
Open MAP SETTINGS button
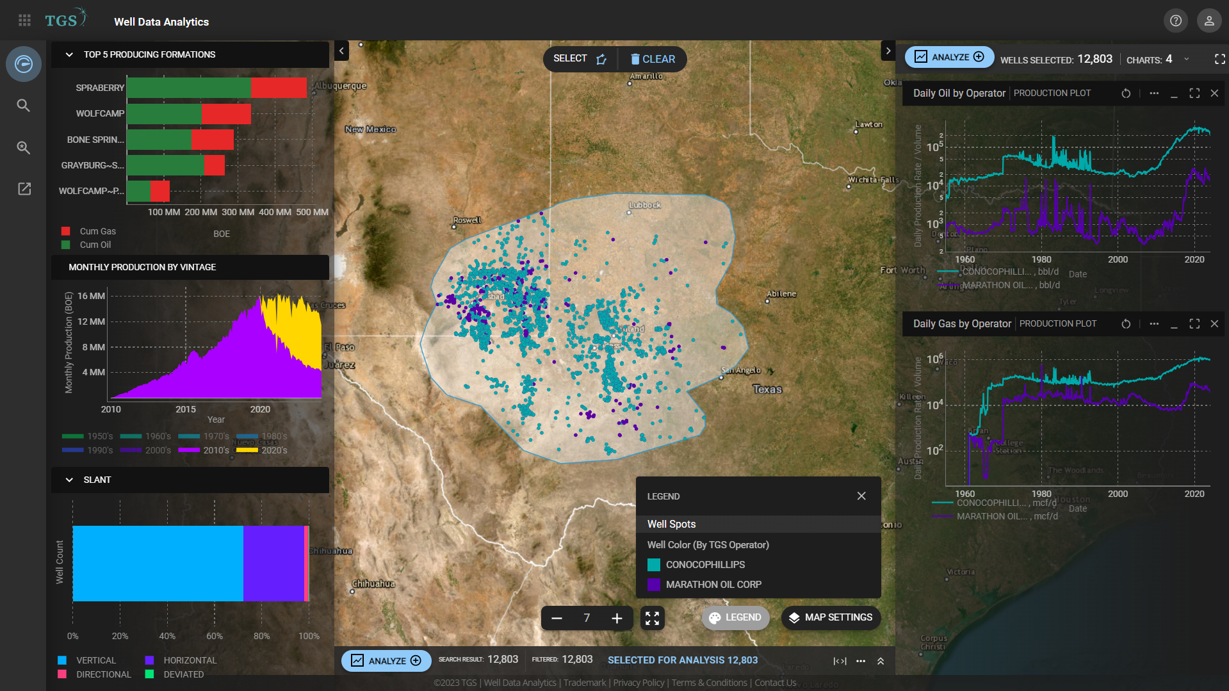point(831,618)
